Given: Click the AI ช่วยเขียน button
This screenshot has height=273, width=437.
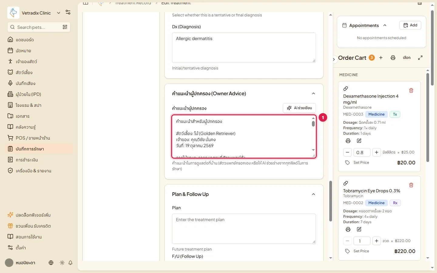Looking at the screenshot, I should point(299,108).
